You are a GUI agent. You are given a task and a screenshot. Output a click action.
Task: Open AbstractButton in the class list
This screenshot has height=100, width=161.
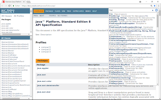[8, 53]
